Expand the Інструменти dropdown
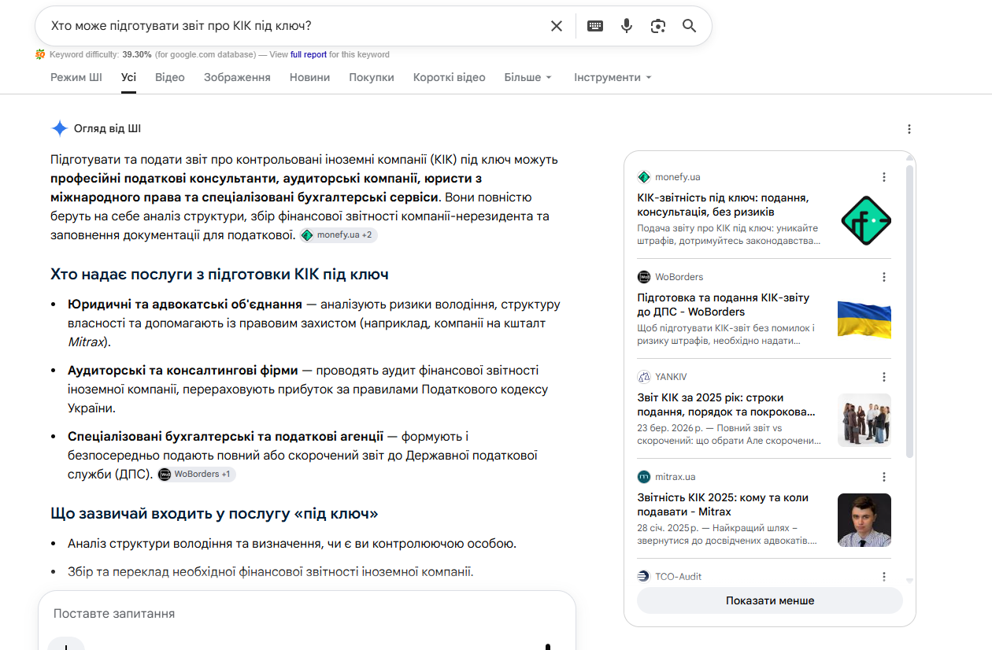The height and width of the screenshot is (650, 992). click(613, 77)
